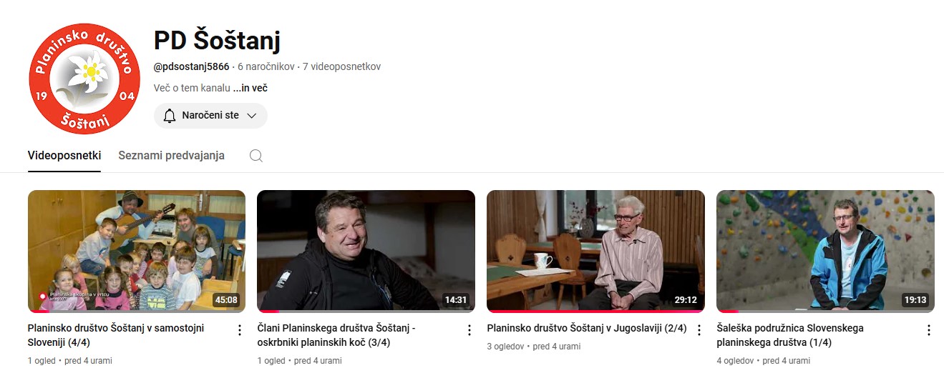The image size is (944, 378).
Task: Switch to the Seznami predvajanja tab
Action: tap(171, 155)
